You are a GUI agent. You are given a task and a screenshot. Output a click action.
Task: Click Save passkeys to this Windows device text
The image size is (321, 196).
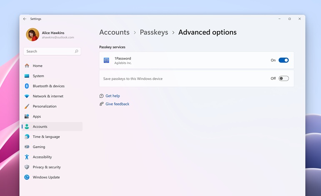[x=133, y=79]
